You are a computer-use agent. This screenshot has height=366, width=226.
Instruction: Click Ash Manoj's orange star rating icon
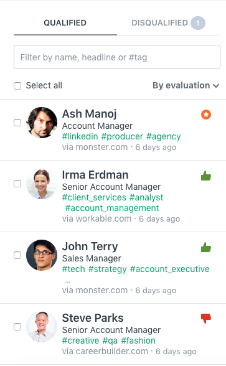click(x=206, y=115)
